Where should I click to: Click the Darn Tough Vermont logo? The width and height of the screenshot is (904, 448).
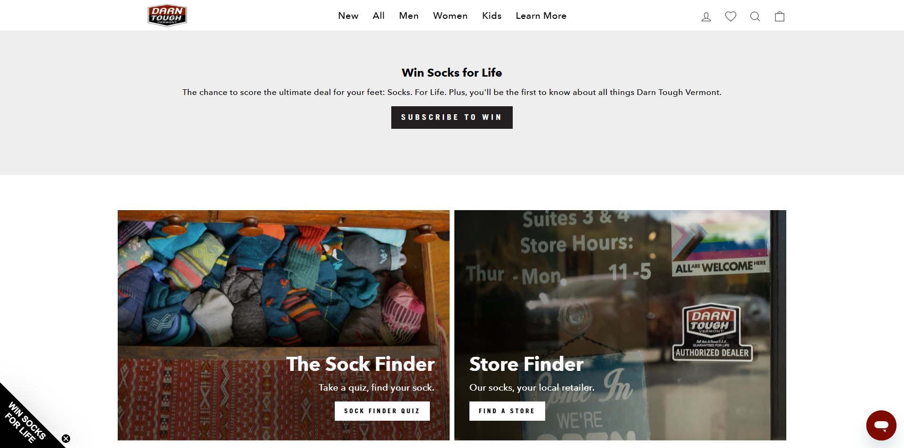[x=167, y=16]
